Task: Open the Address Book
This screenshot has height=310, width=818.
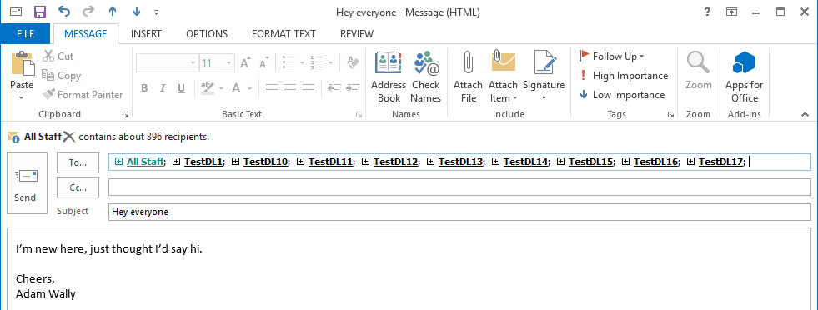Action: tap(389, 77)
